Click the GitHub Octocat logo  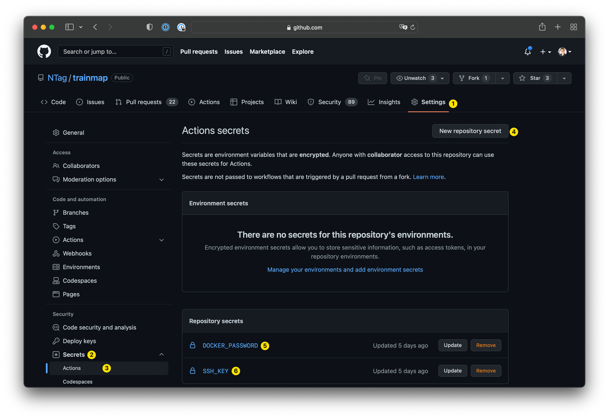(44, 51)
